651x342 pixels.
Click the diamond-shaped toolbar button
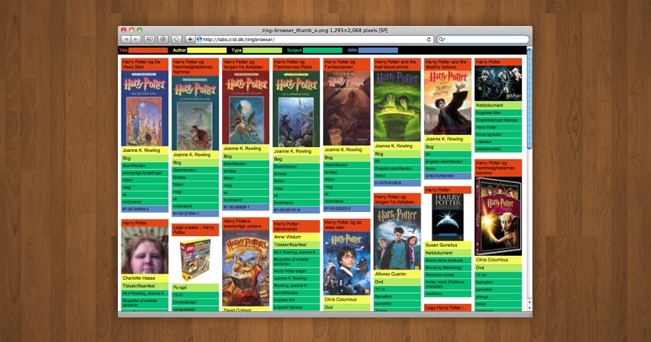point(176,39)
